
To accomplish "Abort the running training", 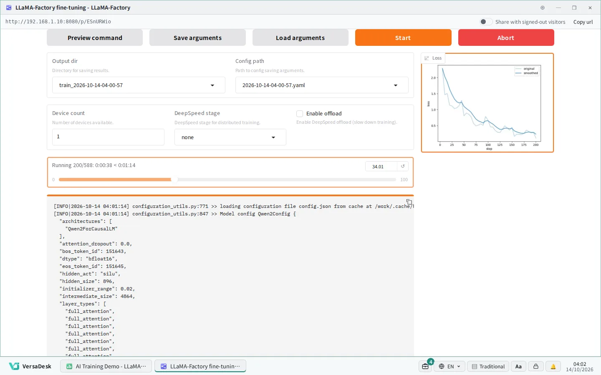I will pyautogui.click(x=506, y=37).
